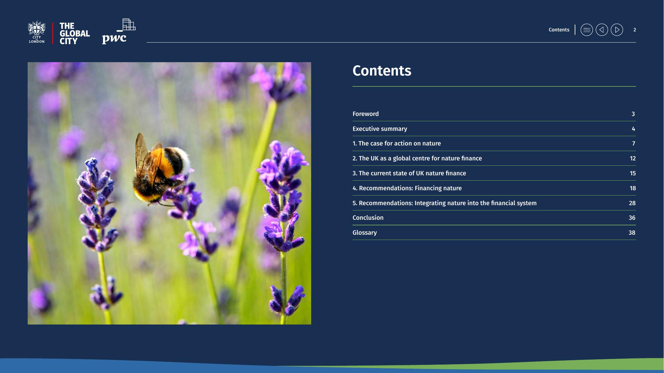Click page number 2 in header
Image resolution: width=664 pixels, height=373 pixels.
(x=634, y=30)
